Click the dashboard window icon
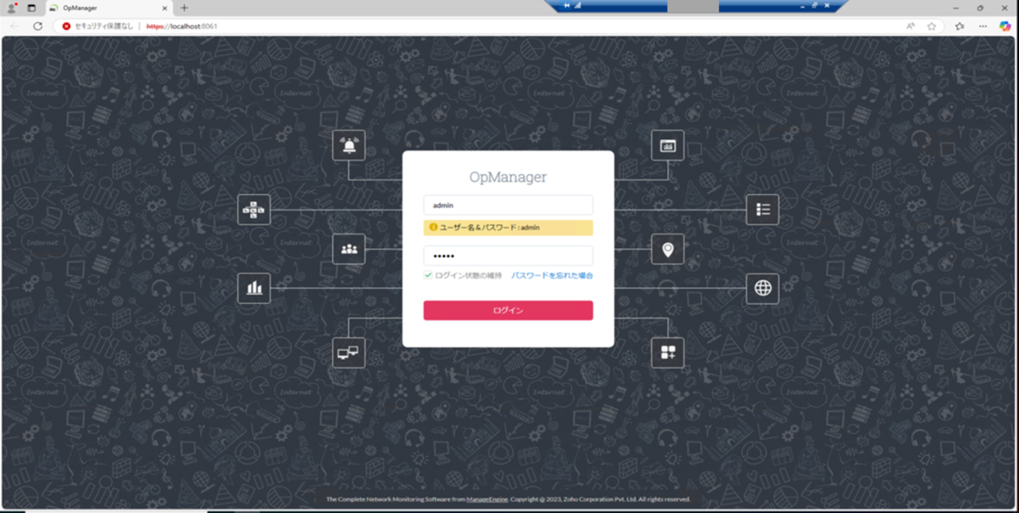The width and height of the screenshot is (1019, 513). [667, 145]
